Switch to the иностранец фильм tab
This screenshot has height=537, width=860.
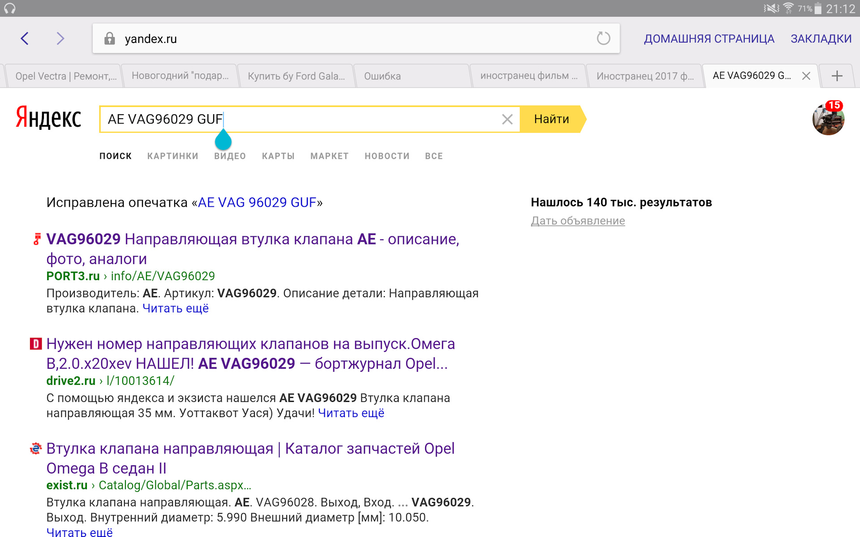point(529,76)
